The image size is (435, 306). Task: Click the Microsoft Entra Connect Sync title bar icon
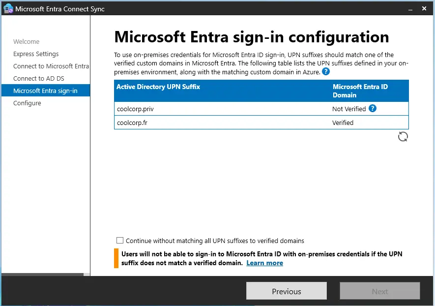coord(8,9)
